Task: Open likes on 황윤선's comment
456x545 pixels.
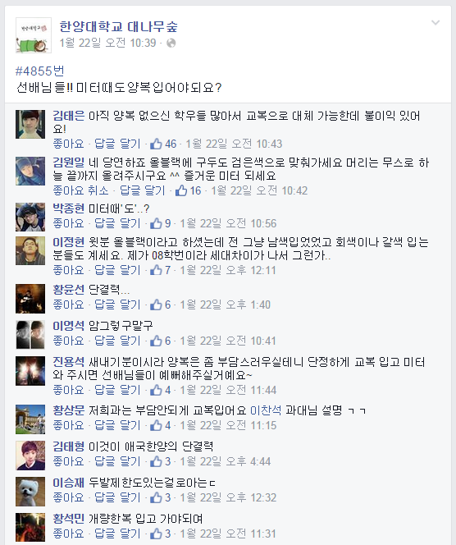Action: [x=161, y=305]
